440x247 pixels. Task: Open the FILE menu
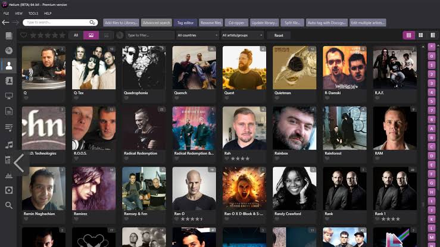tap(6, 13)
